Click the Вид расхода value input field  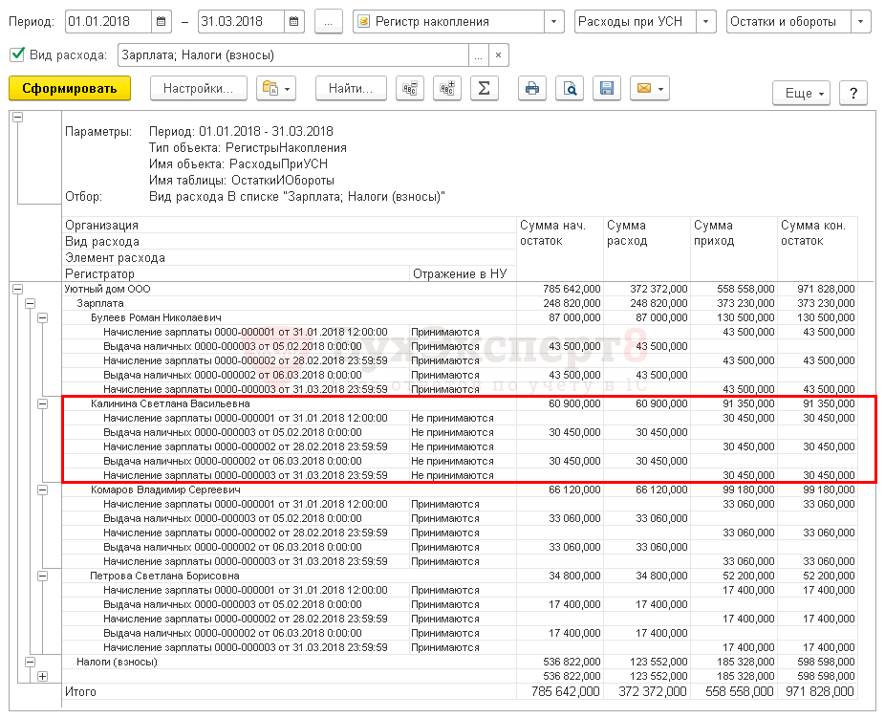click(293, 55)
